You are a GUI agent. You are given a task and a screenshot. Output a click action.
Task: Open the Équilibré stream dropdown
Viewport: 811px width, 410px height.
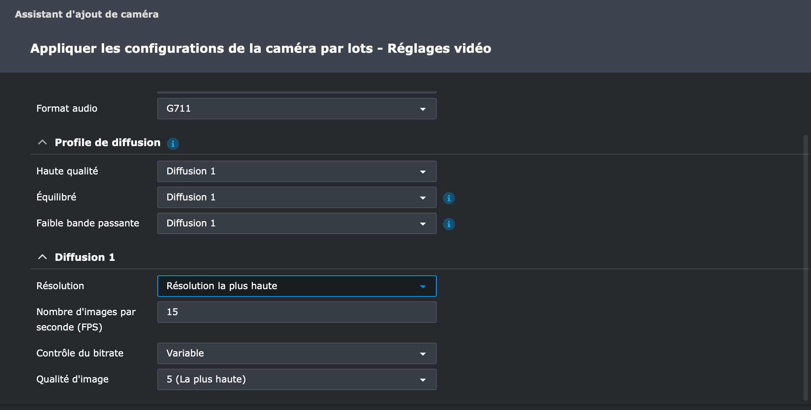297,197
